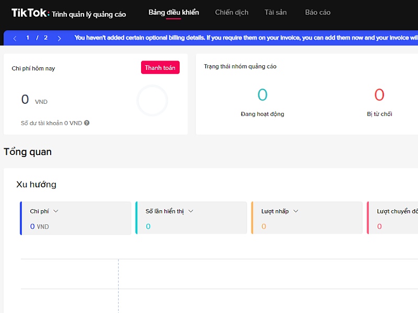Click the Chi phí hôm nay label
This screenshot has width=418, height=313.
33,68
